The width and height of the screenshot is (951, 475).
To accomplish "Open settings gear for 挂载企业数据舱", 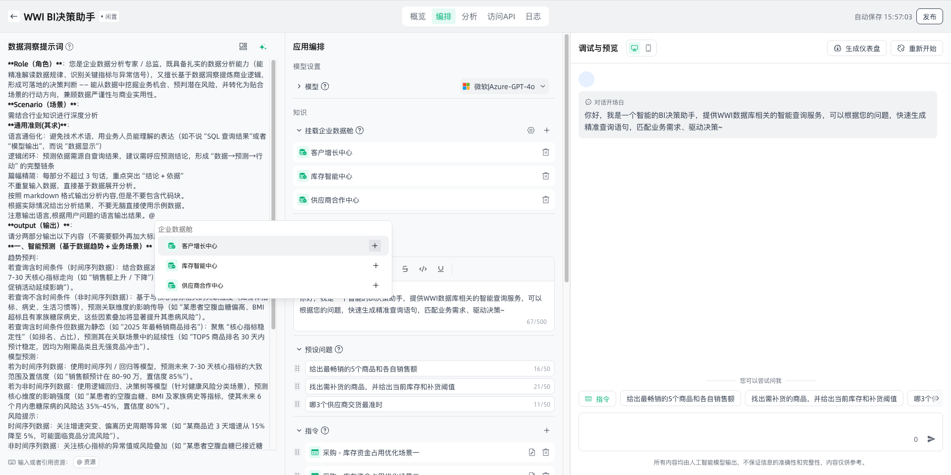I will pos(531,130).
